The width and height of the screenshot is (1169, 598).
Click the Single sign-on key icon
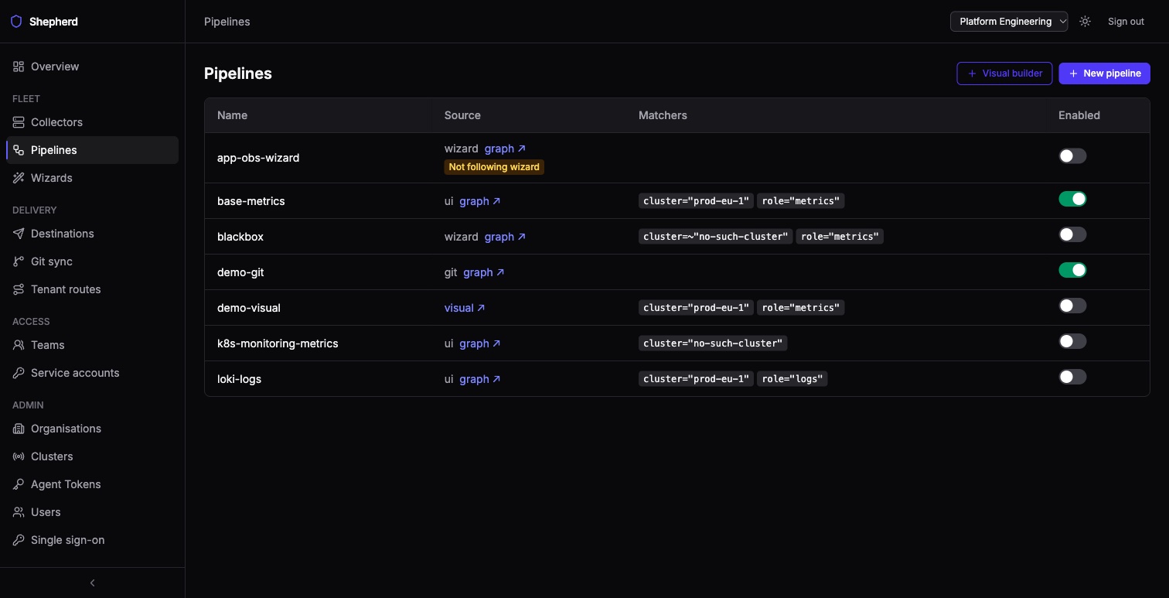[x=19, y=540]
